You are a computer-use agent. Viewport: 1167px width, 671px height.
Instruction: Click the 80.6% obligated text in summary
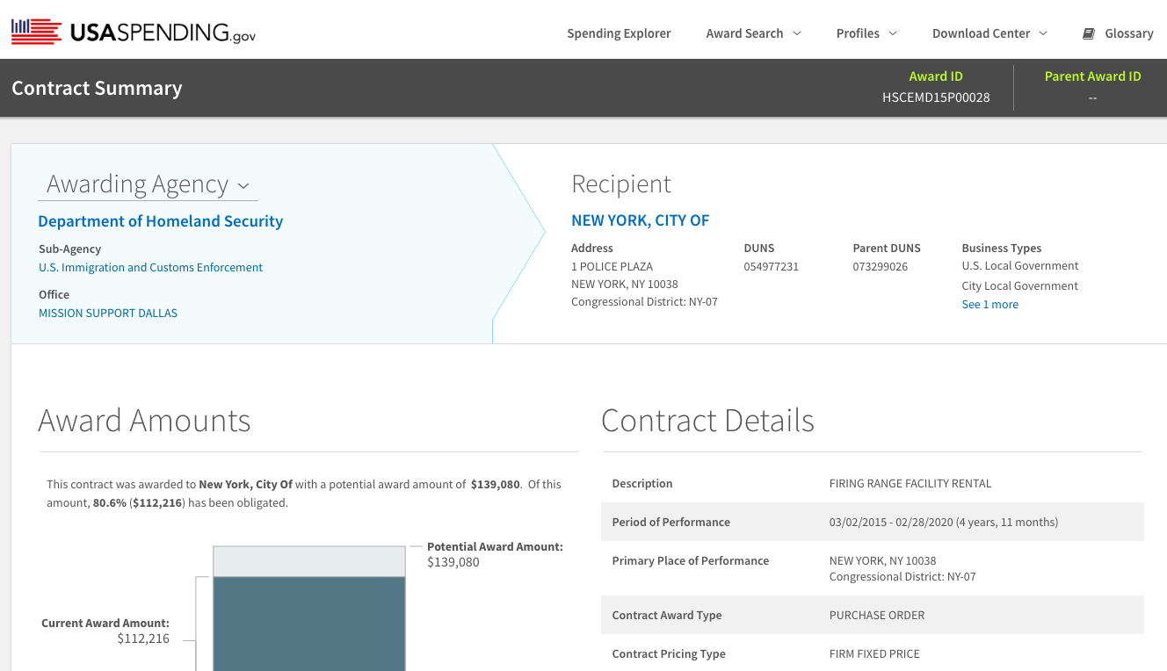pos(110,503)
